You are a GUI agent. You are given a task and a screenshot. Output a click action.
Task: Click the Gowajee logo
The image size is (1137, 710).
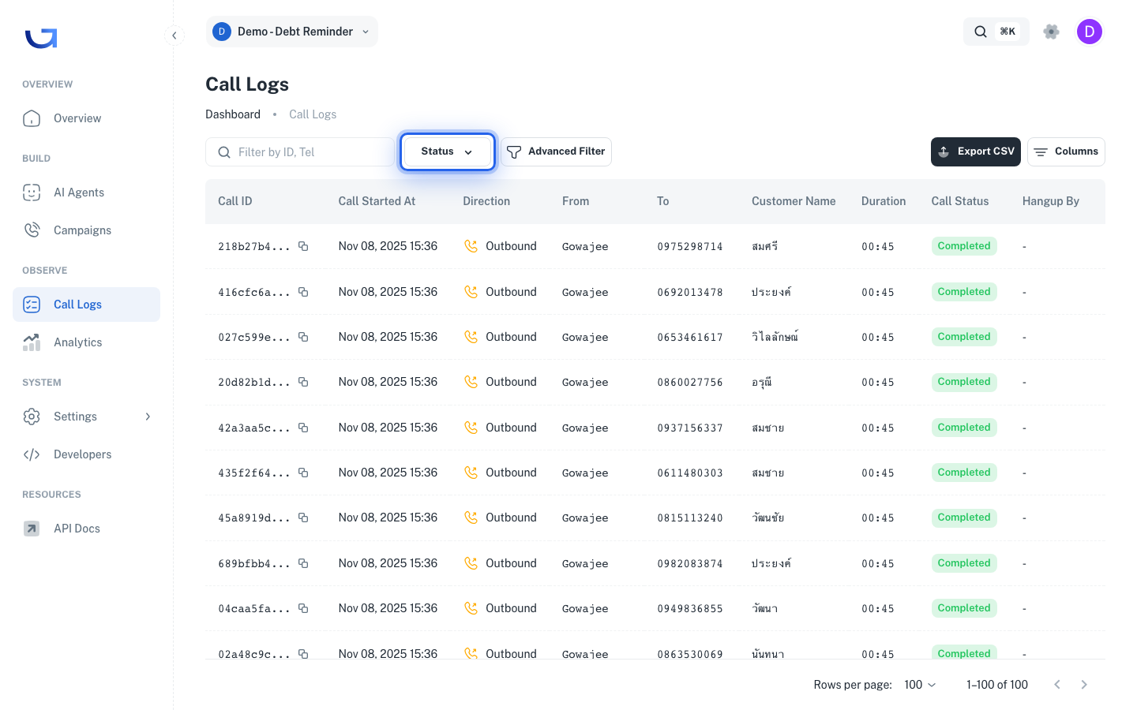41,38
